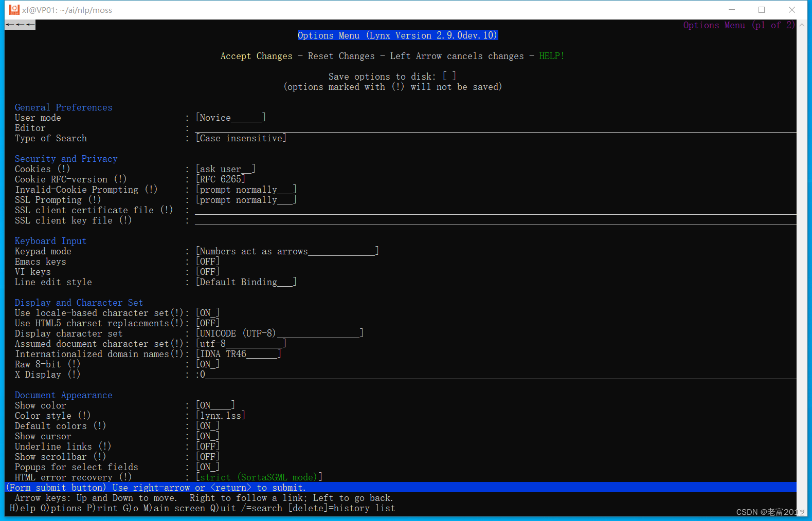Viewport: 812px width, 521px height.
Task: Click the terminal app icon in title bar
Action: [x=14, y=10]
